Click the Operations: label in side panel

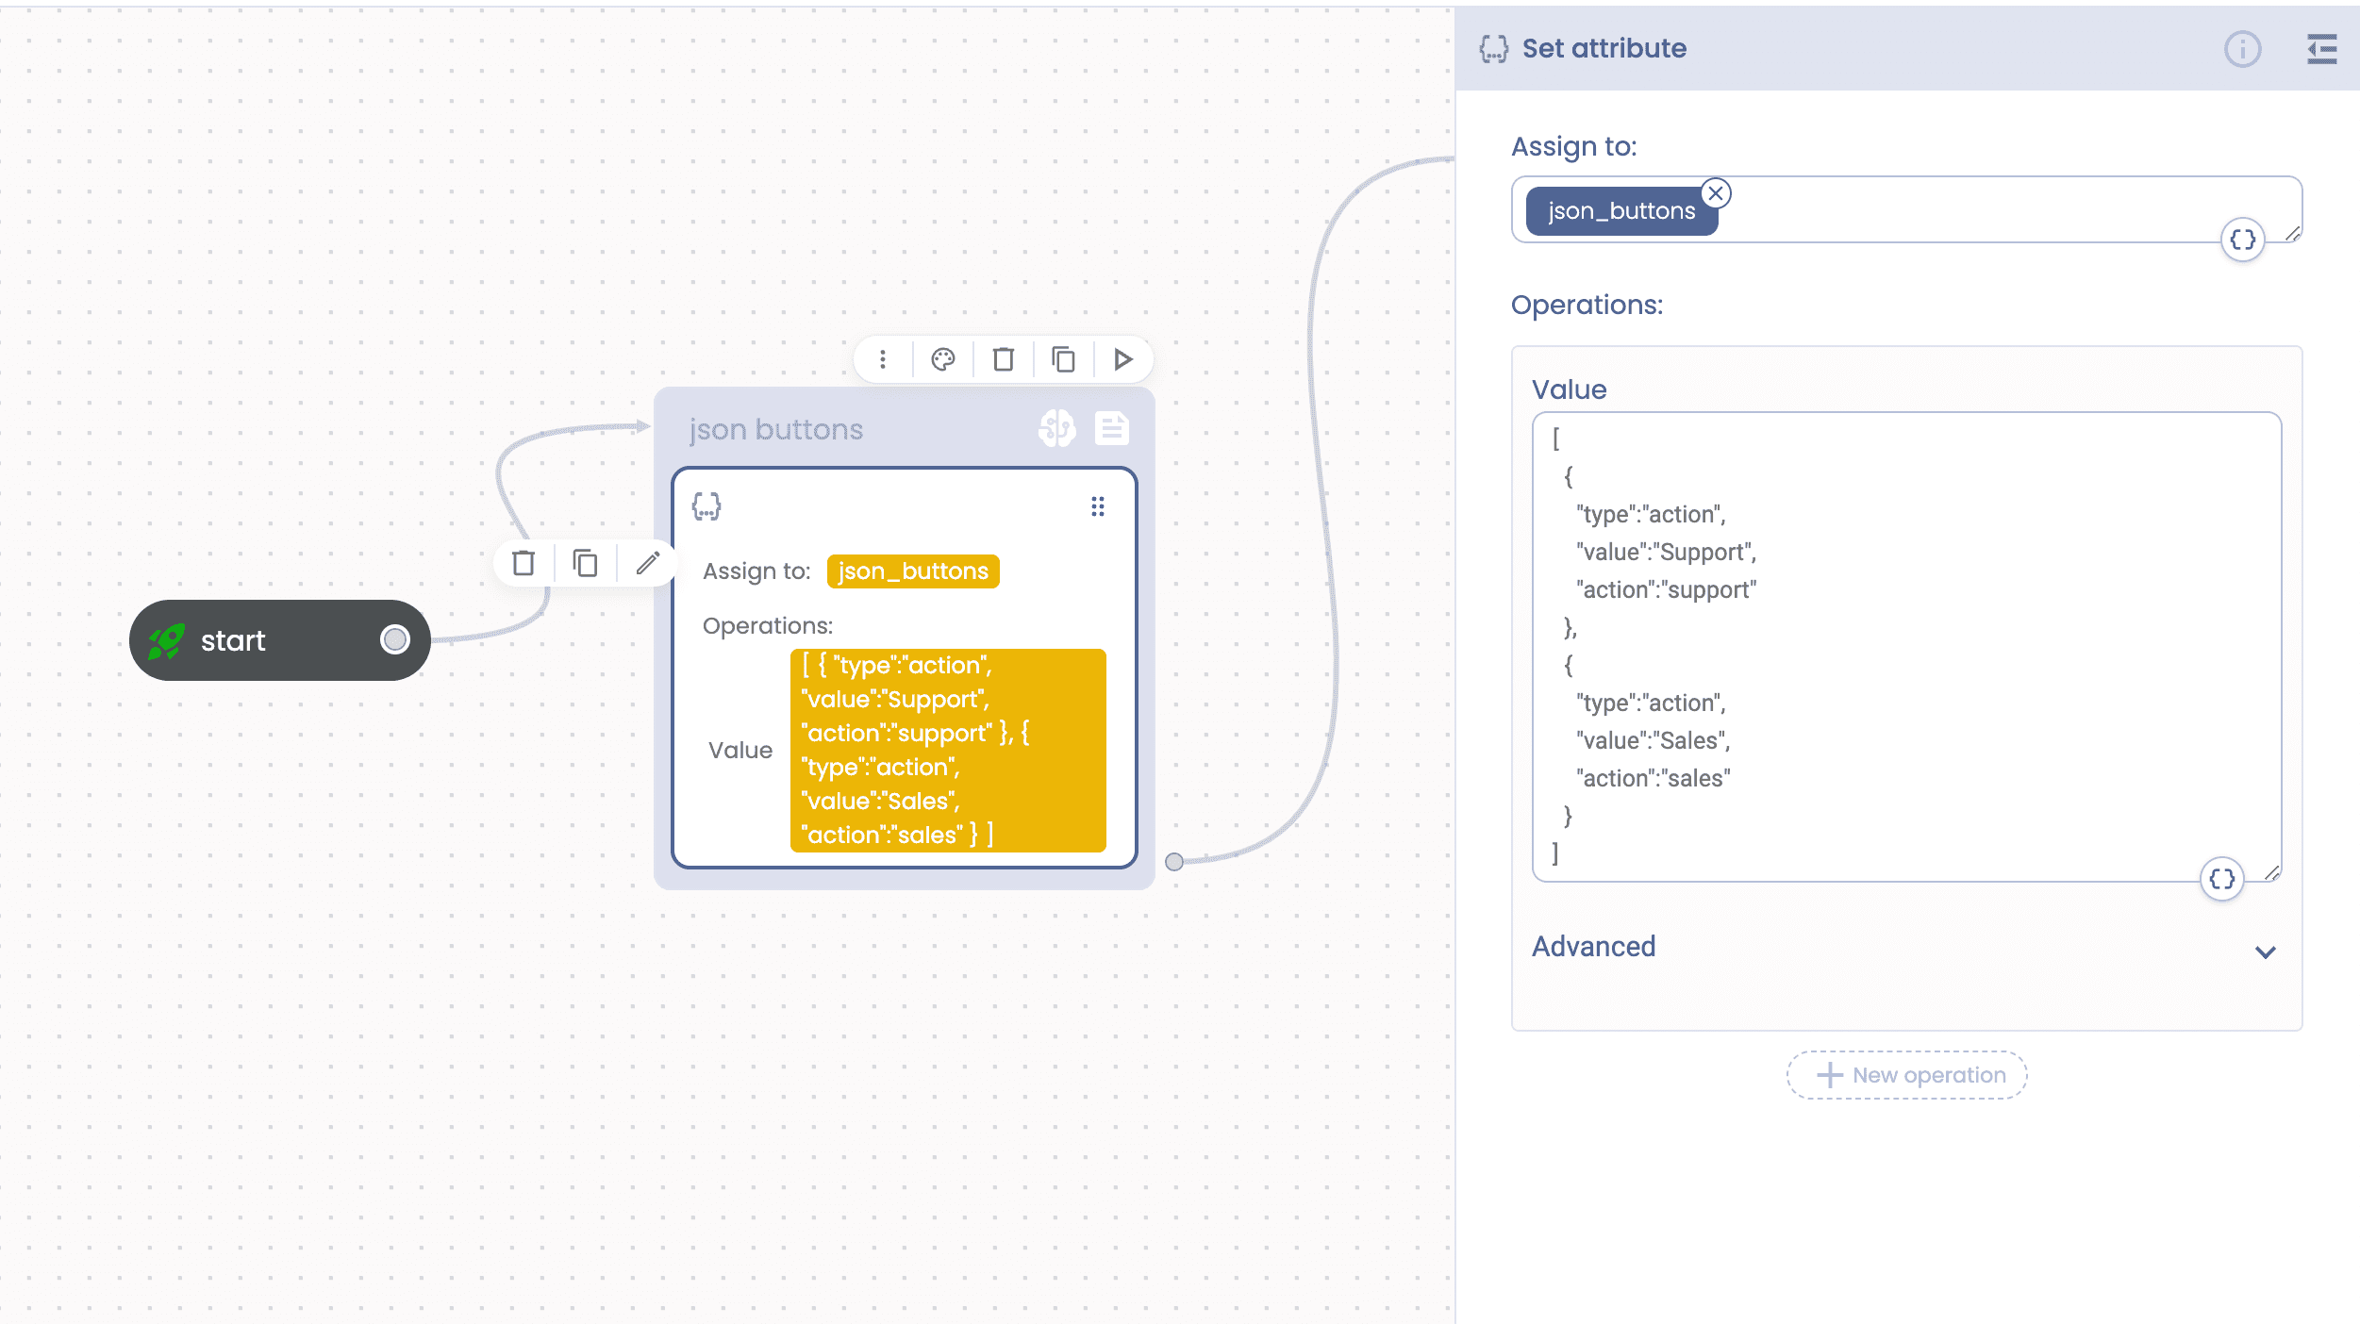[x=1587, y=305]
